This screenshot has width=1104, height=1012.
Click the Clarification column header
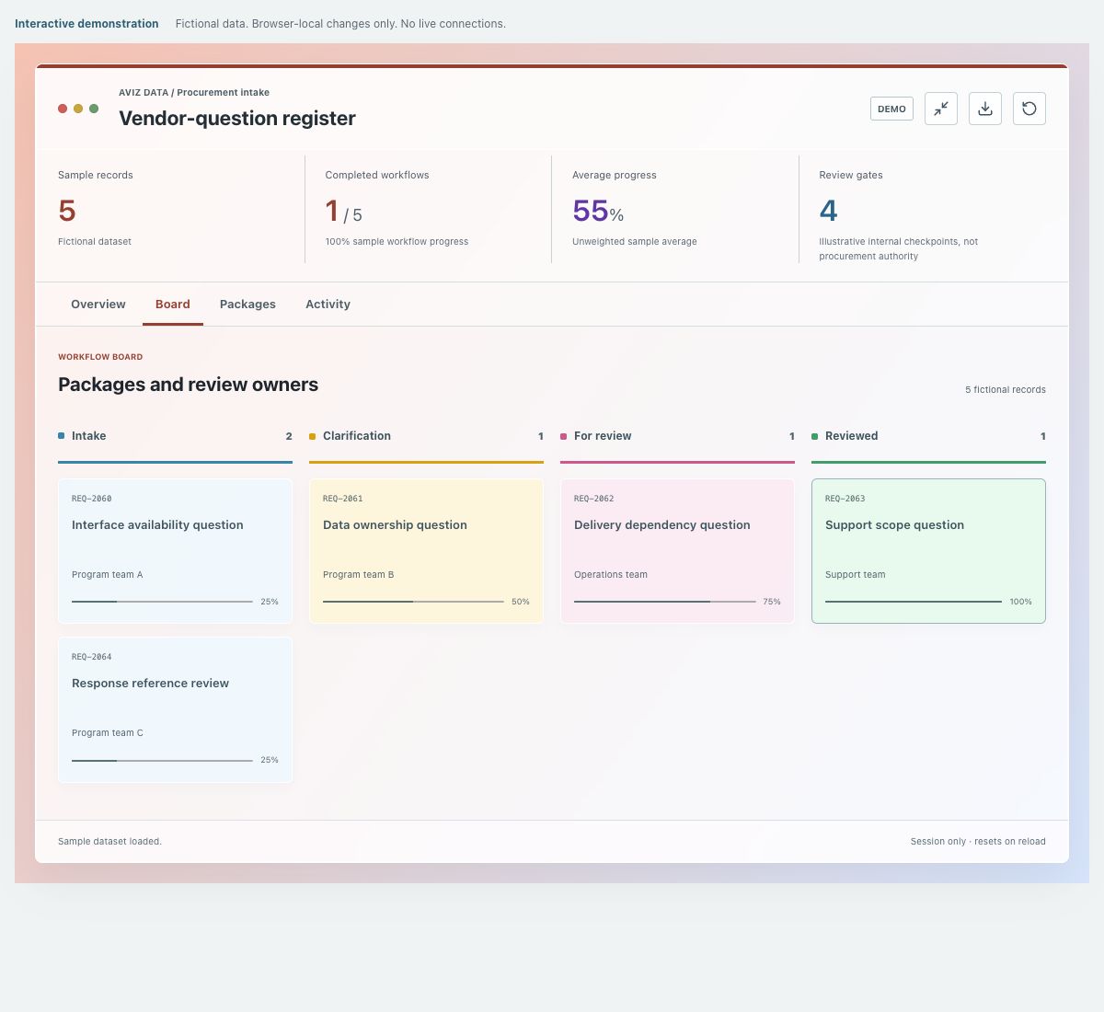(426, 436)
